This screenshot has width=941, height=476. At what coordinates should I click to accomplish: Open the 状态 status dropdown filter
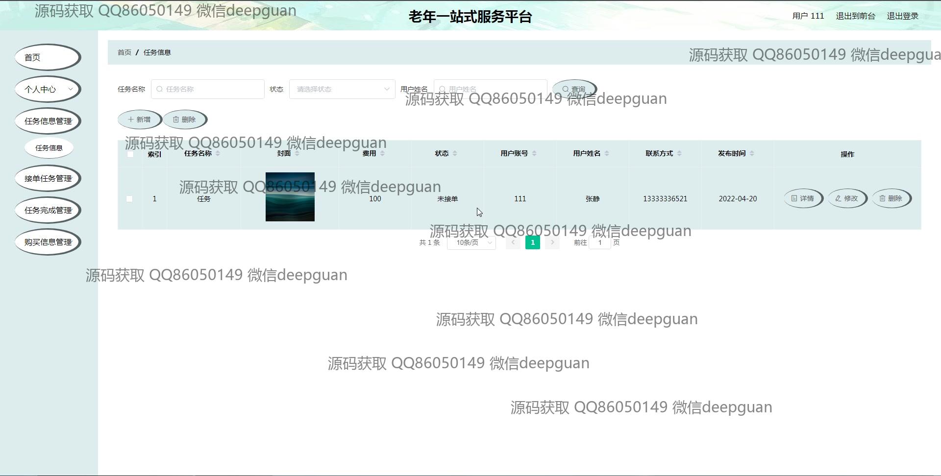coord(342,89)
